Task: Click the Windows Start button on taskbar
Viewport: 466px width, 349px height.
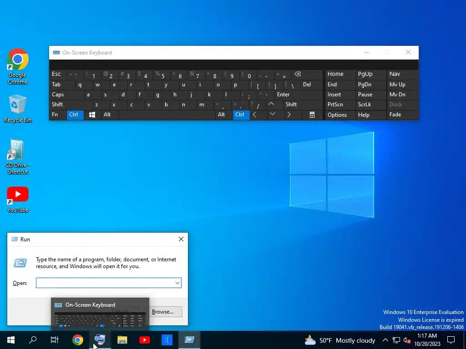Action: pyautogui.click(x=11, y=340)
